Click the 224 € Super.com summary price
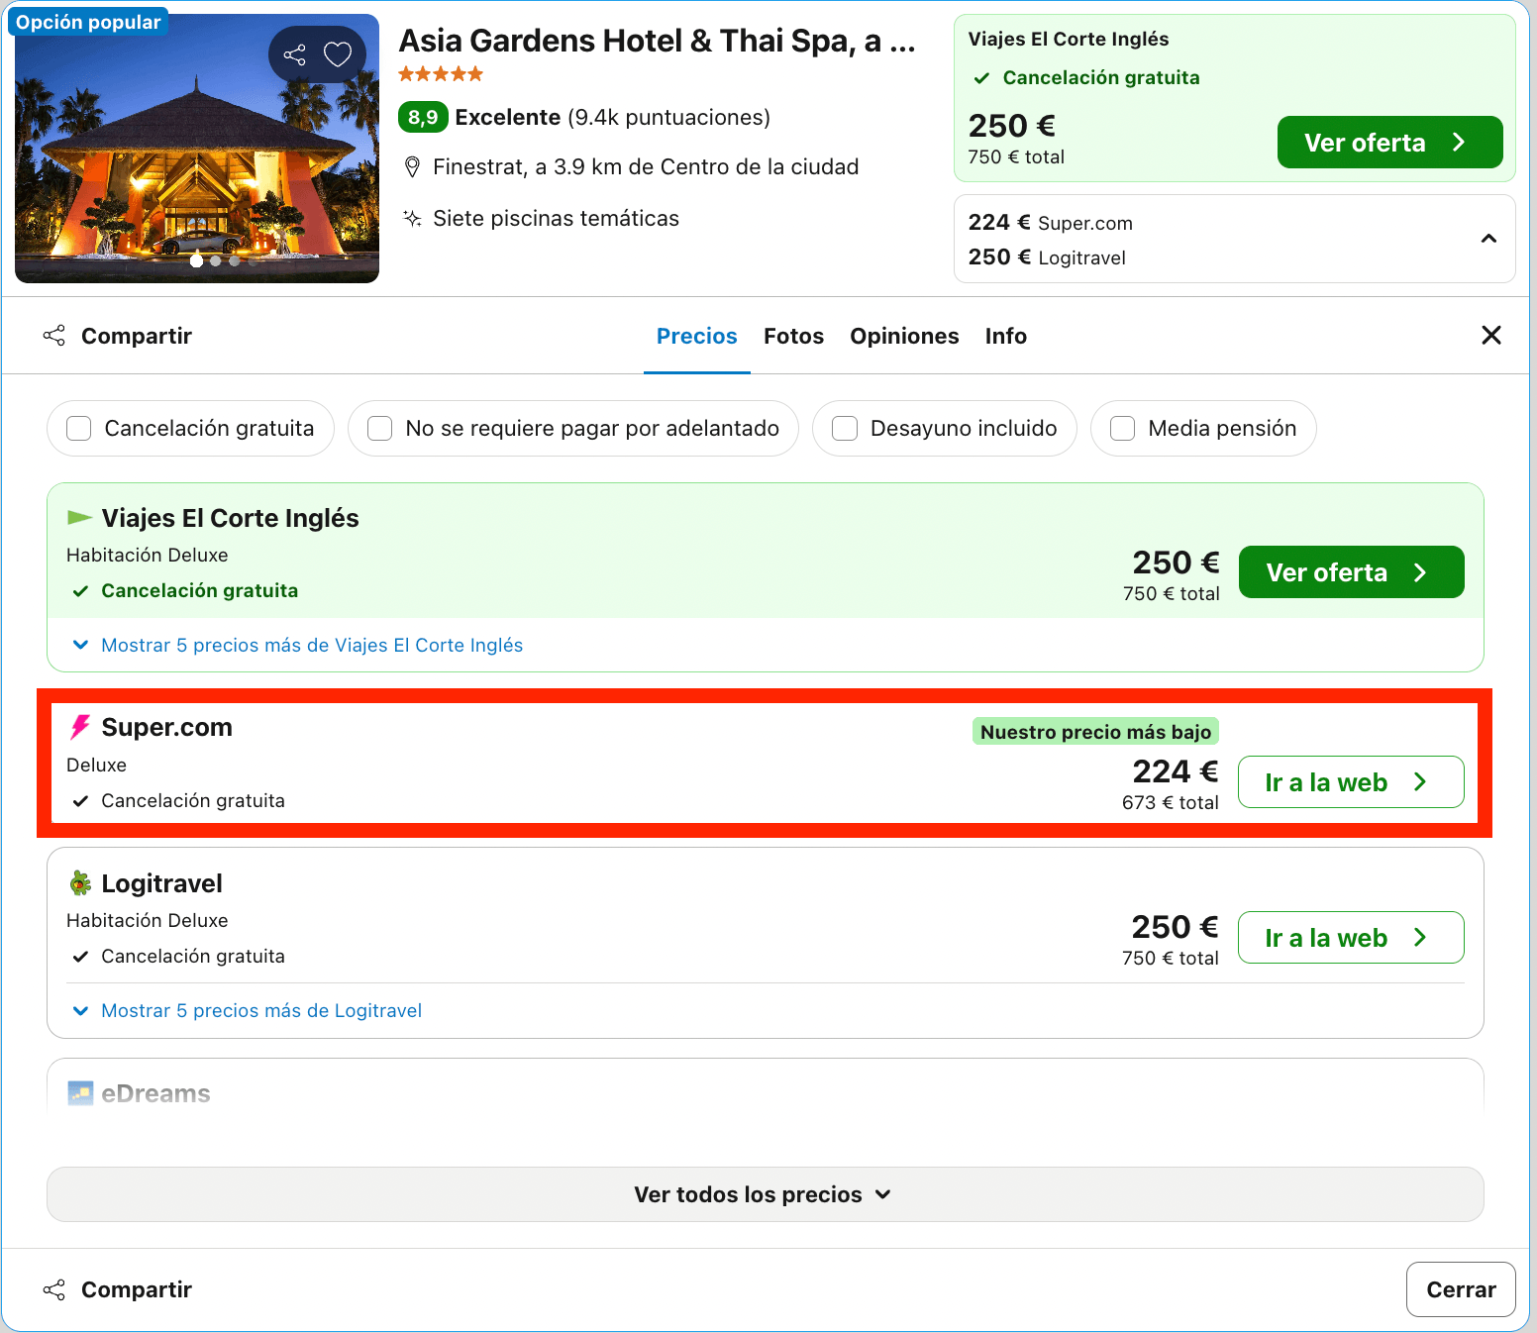The image size is (1537, 1333). point(1051,223)
